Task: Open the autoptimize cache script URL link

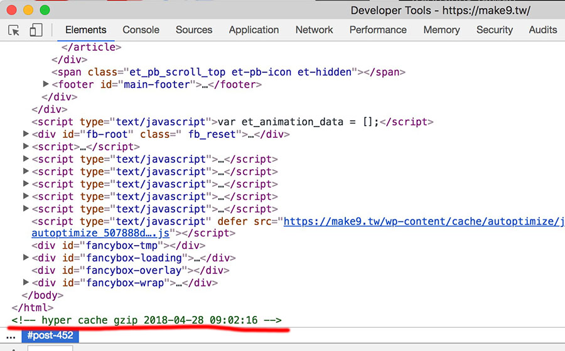Action: [424, 221]
